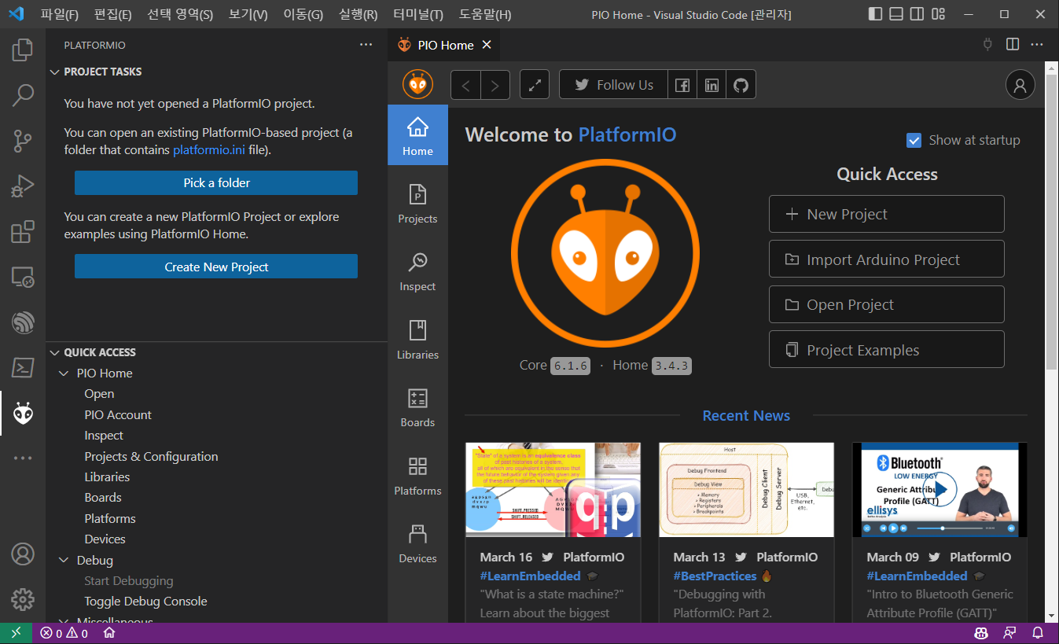This screenshot has width=1059, height=644.
Task: Toggle panel layout button in title bar
Action: click(x=896, y=14)
